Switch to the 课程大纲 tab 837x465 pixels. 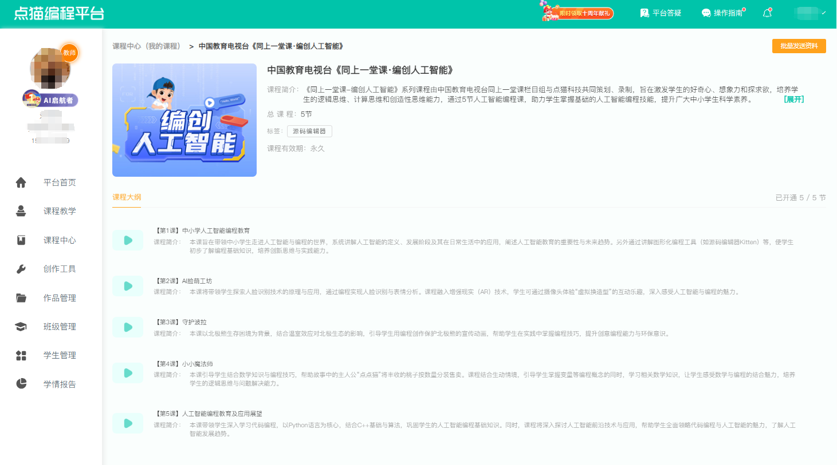[x=127, y=196]
